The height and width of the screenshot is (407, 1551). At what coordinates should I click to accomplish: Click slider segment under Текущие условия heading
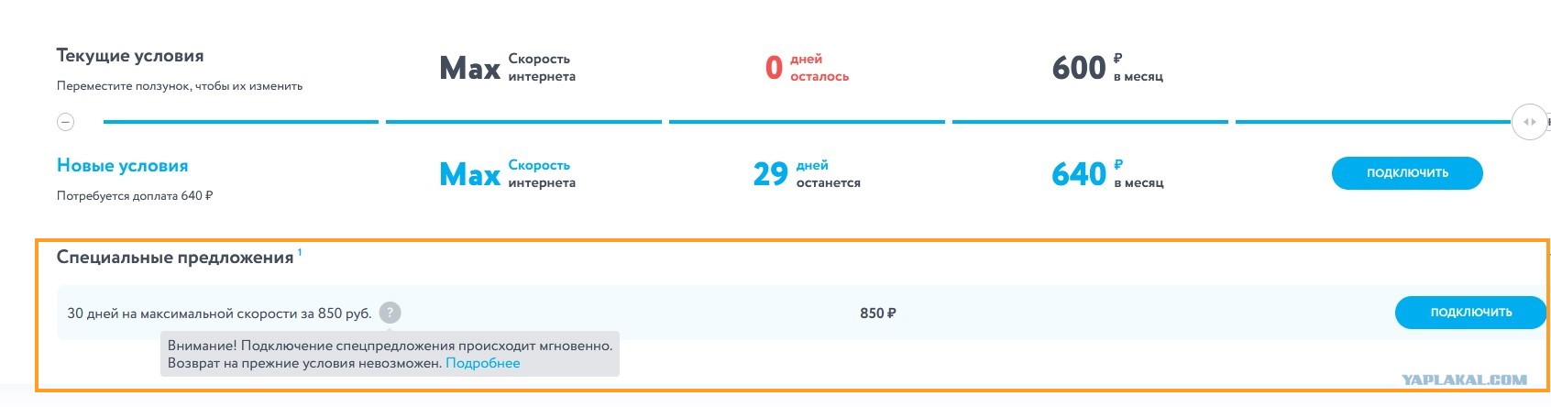240,121
